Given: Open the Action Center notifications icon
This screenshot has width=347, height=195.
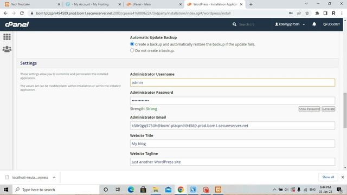Looking at the screenshot, I should pyautogui.click(x=339, y=190).
